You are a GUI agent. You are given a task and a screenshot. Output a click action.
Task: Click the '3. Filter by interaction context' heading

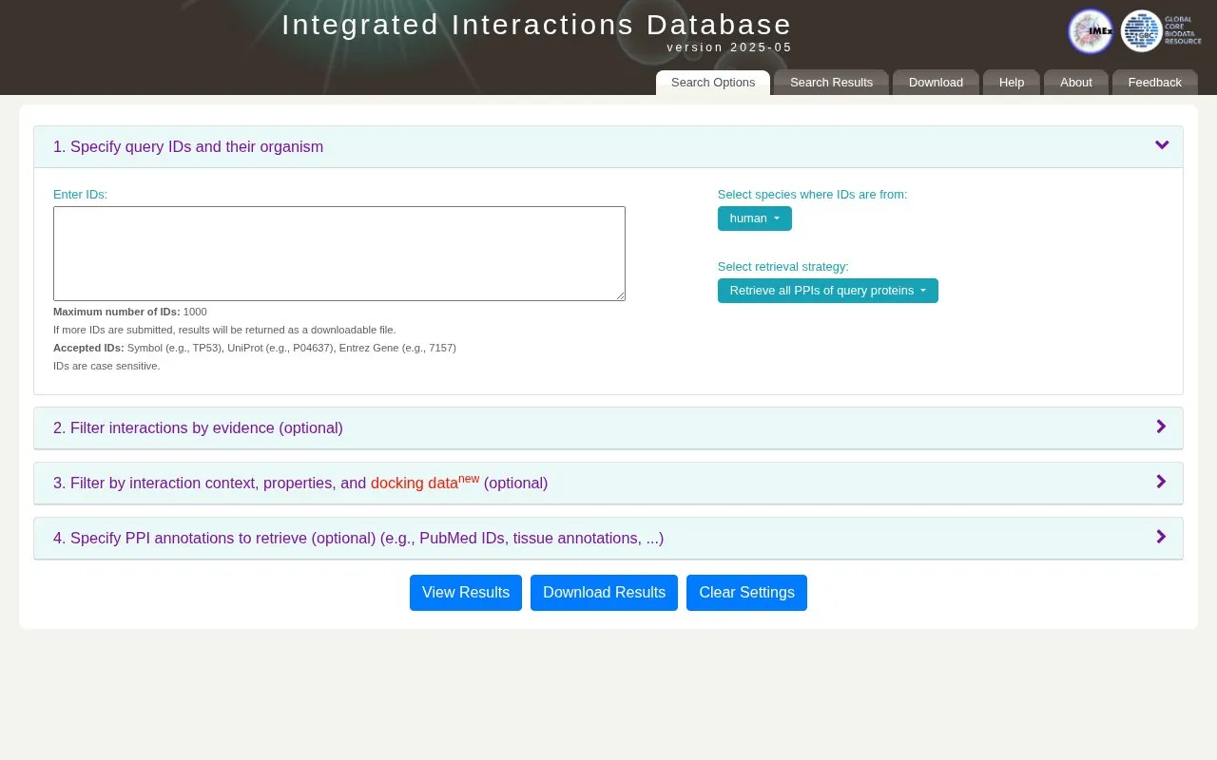click(x=300, y=483)
